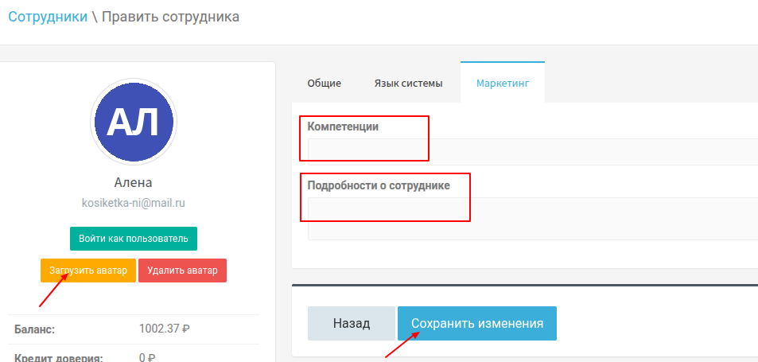Click the Подробности о сотруднике label
Viewport: 758px width, 362px height.
[379, 185]
